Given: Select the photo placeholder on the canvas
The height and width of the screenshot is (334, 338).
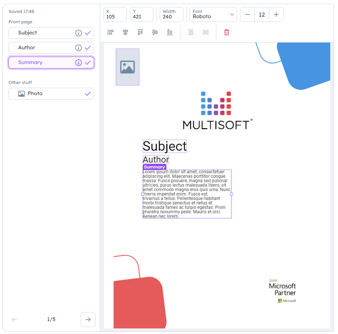Looking at the screenshot, I should tap(128, 67).
